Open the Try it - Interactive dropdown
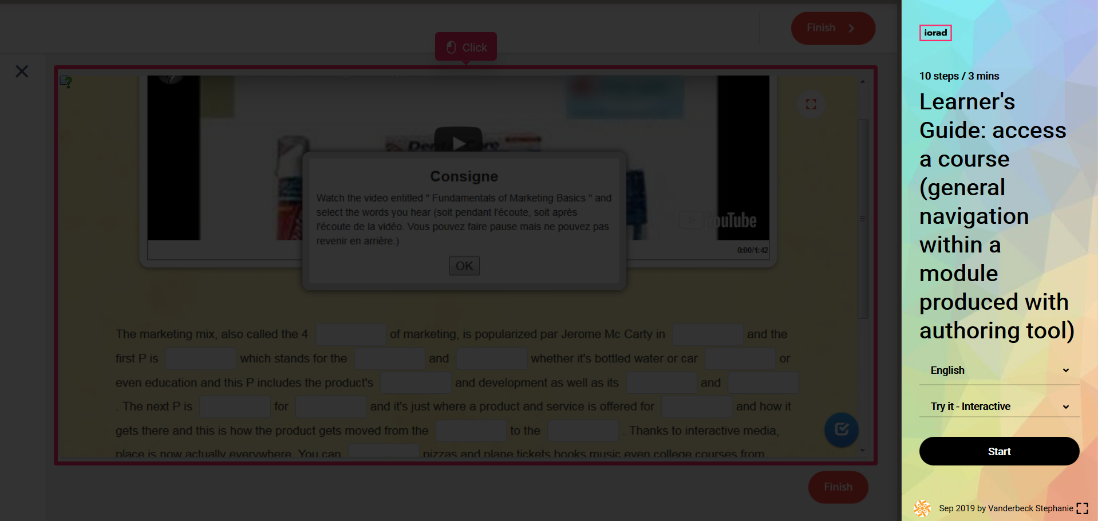This screenshot has width=1098, height=521. 999,406
